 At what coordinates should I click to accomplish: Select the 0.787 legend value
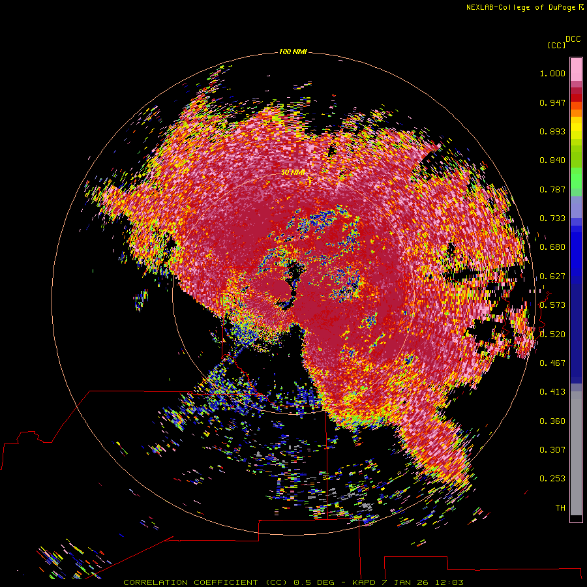[552, 189]
